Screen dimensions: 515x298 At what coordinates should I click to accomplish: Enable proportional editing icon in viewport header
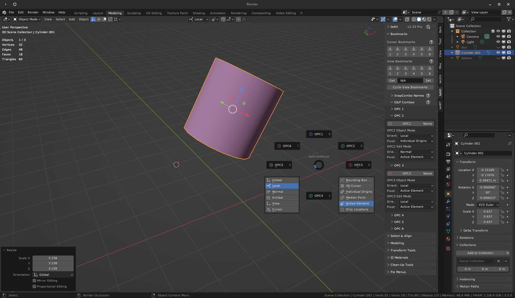point(238,19)
